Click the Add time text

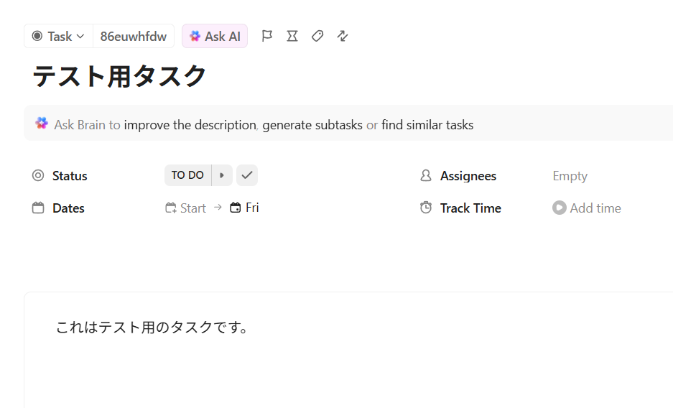pos(595,208)
